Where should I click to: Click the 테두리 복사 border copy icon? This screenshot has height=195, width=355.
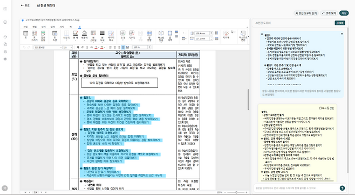tap(111, 33)
